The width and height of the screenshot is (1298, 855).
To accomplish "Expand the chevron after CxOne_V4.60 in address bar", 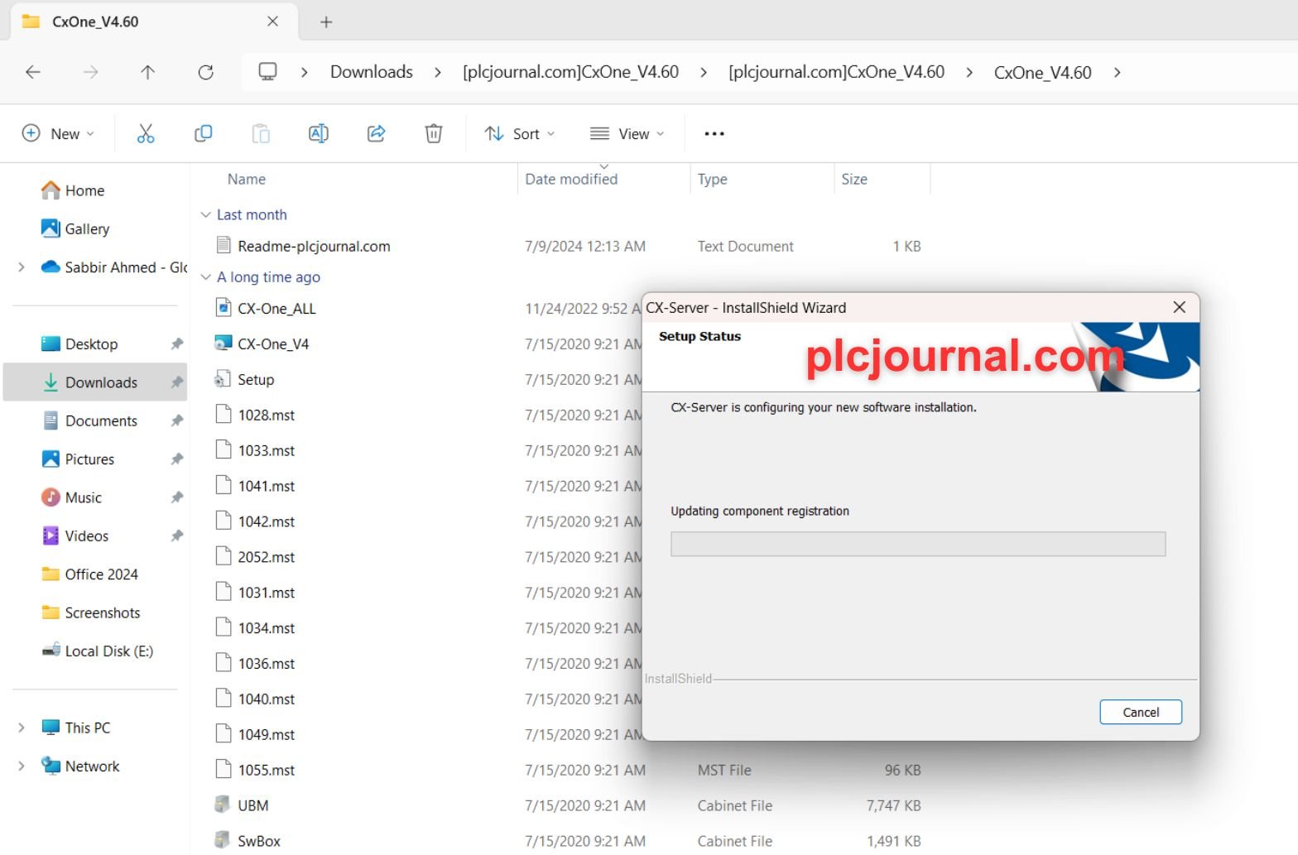I will click(1118, 72).
